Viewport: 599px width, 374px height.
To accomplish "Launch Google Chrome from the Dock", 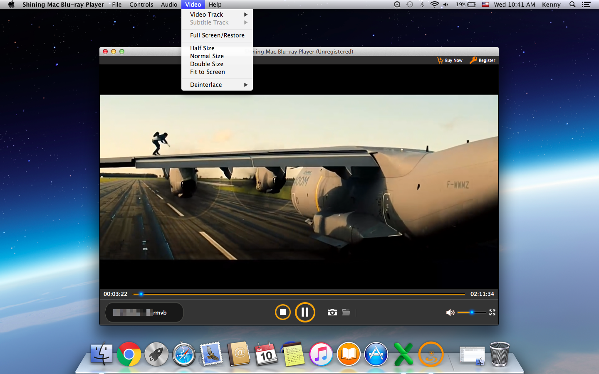I will (129, 354).
